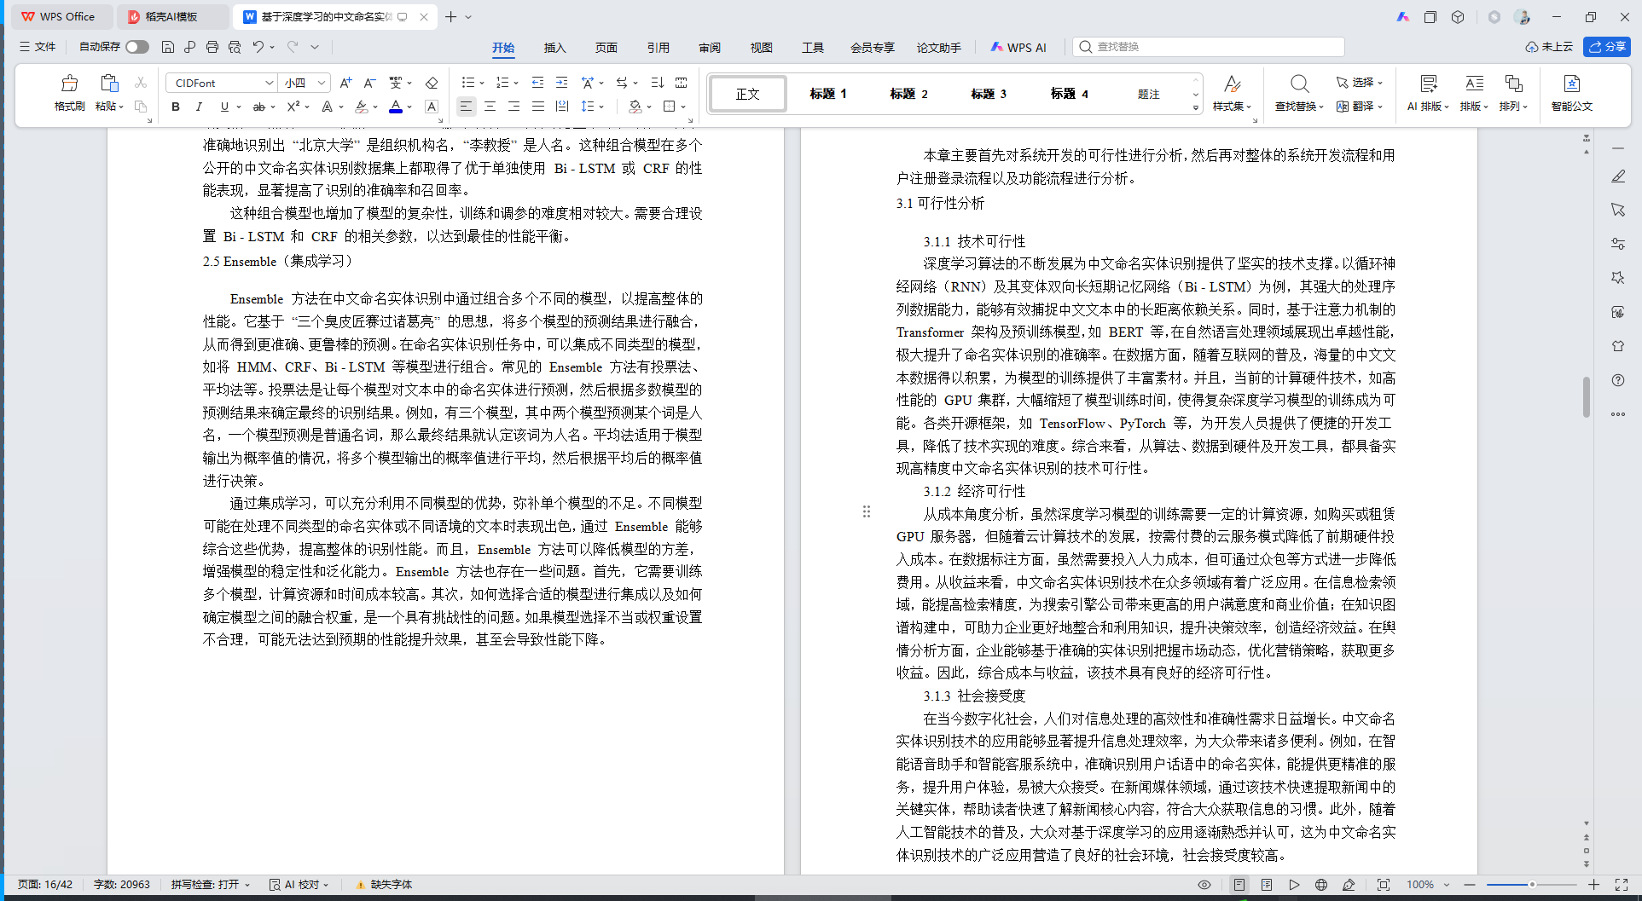Click the Character border icon
Image resolution: width=1642 pixels, height=901 pixels.
pos(432,107)
